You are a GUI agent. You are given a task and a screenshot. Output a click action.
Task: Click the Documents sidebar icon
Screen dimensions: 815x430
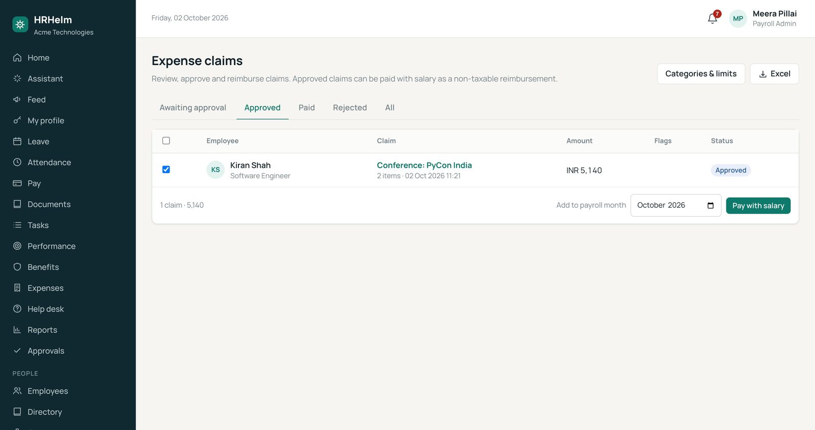pos(17,204)
